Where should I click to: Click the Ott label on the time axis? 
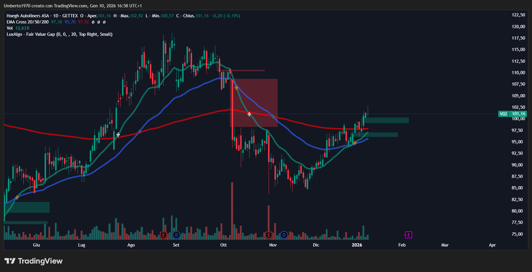[223, 245]
